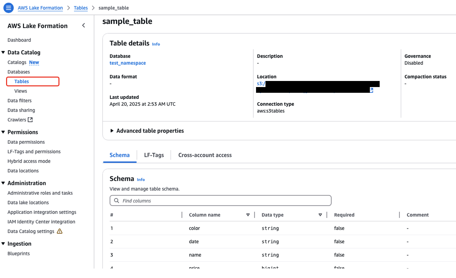The height and width of the screenshot is (278, 456).
Task: Switch to the LF-Tags tab
Action: coord(154,155)
